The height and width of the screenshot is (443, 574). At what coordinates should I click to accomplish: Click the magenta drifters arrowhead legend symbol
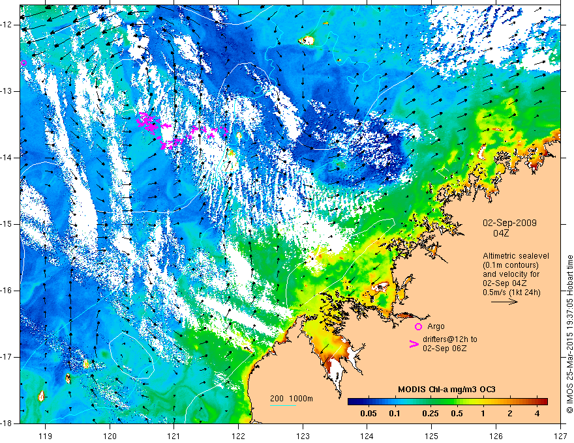414,343
